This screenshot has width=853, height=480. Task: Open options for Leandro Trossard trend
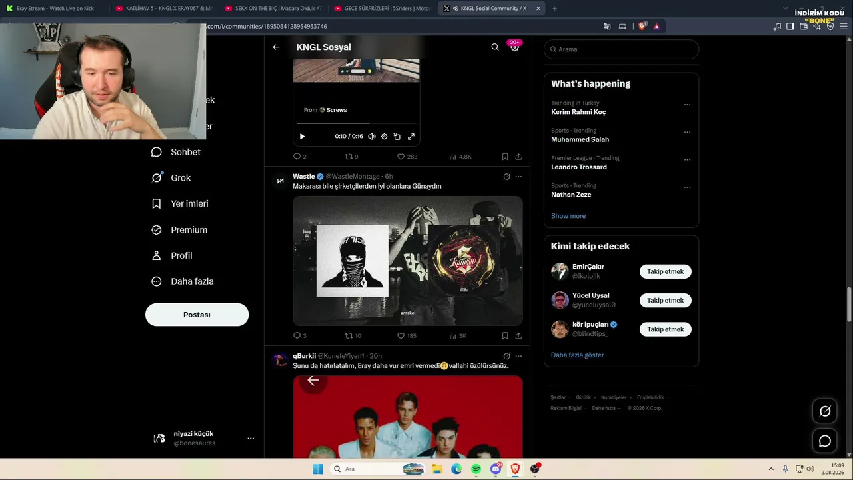point(687,160)
